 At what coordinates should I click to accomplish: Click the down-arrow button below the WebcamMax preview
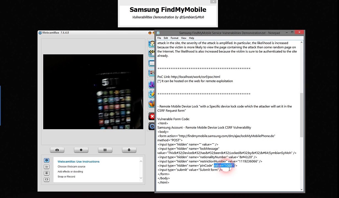[x=129, y=150]
